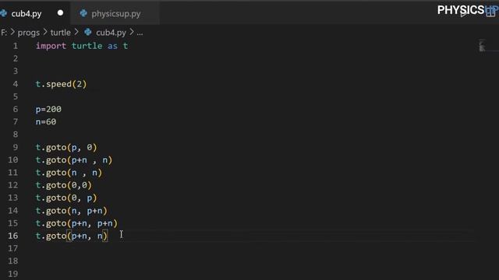
Task: Click on t.goto(p+n , n) line 10
Action: point(74,160)
